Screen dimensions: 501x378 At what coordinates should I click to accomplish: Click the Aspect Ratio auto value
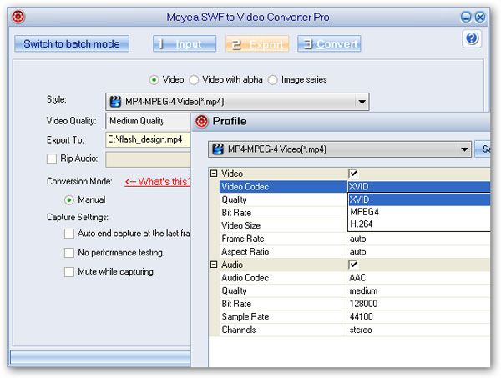coord(358,252)
